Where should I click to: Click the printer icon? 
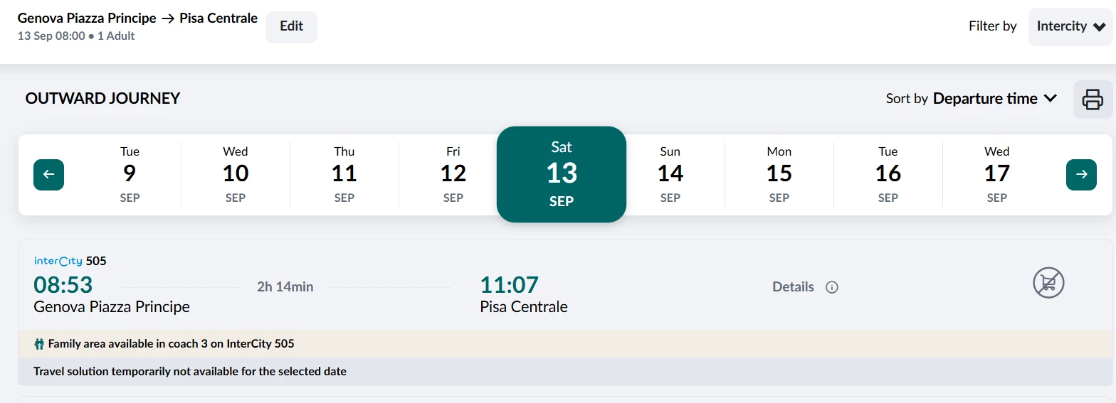(x=1093, y=99)
